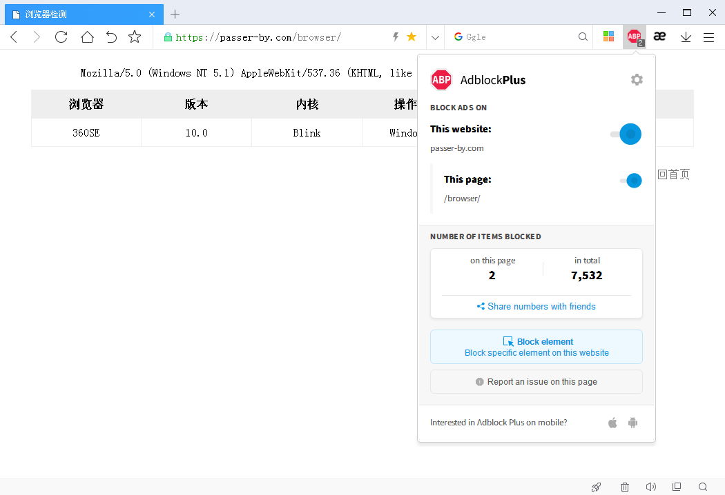Click the 浏览器 column header
The height and width of the screenshot is (495, 725).
(x=86, y=104)
